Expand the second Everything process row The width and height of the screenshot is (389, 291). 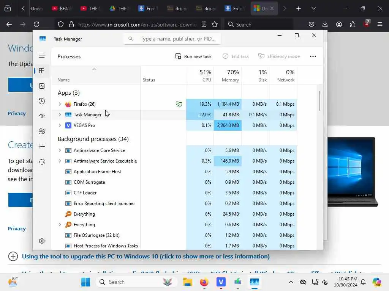coord(60,224)
